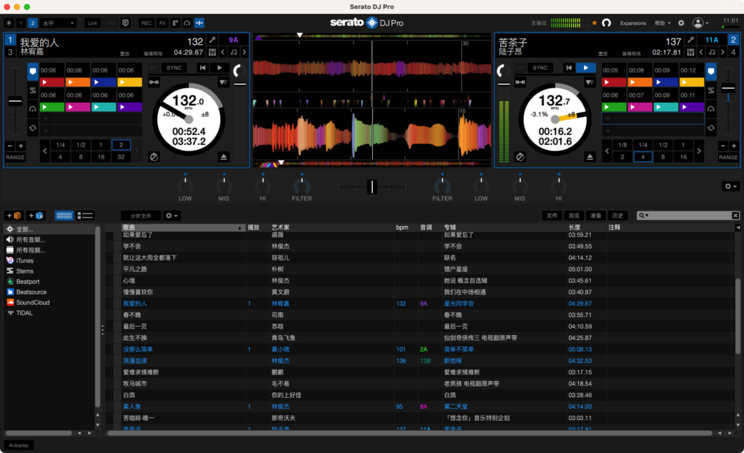The width and height of the screenshot is (744, 453).
Task: Open the 准备 prepare tab
Action: click(x=596, y=216)
